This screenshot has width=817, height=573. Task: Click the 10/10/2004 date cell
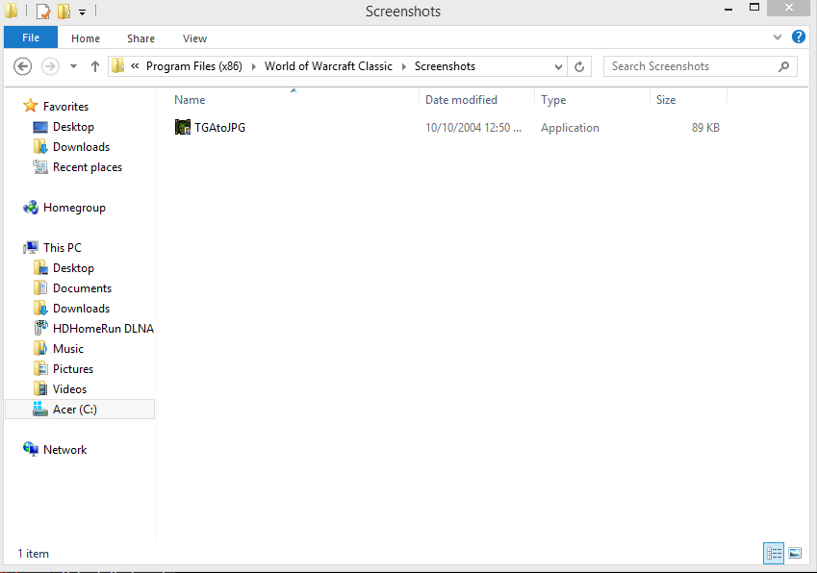pos(473,128)
